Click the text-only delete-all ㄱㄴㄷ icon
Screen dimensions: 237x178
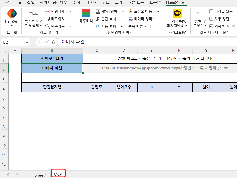click(x=34, y=13)
